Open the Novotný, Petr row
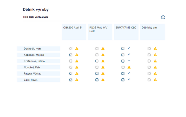Screen dimensions: 186x117 [39, 67]
